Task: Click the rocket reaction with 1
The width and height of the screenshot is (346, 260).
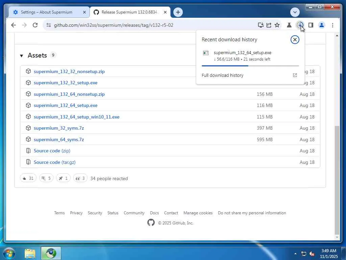Action: pyautogui.click(x=63, y=178)
